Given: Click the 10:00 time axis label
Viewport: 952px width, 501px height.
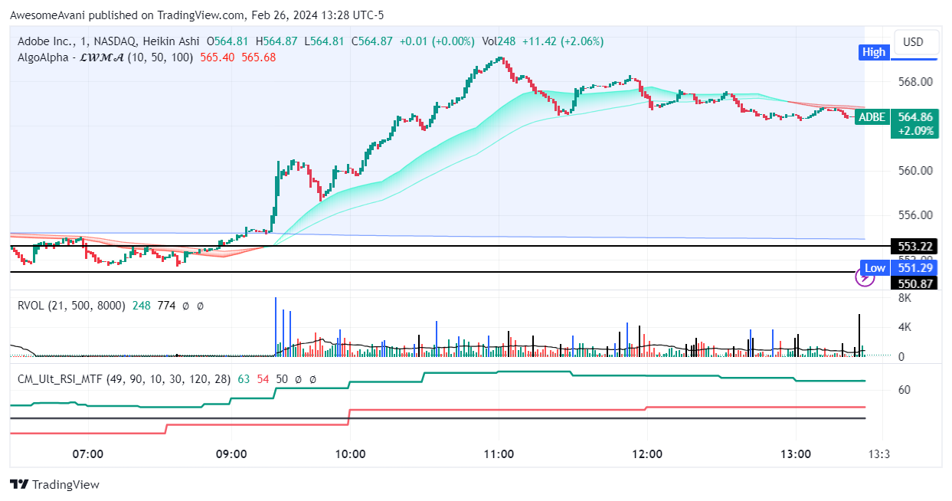Looking at the screenshot, I should tap(349, 454).
